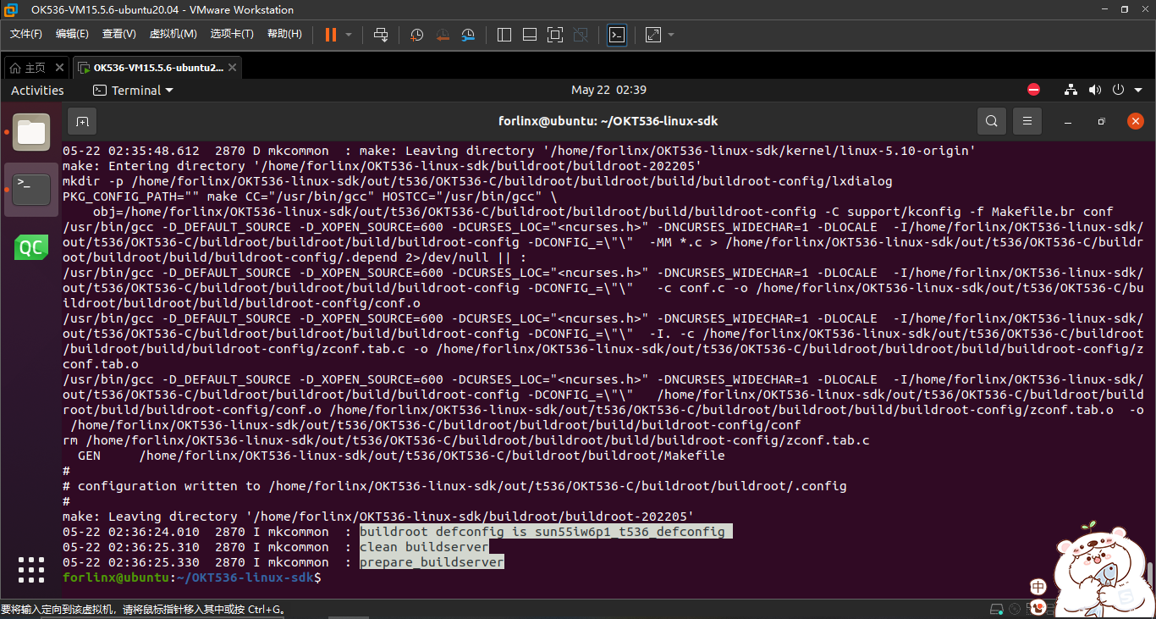Take a snapshot of this virtual machine
The height and width of the screenshot is (619, 1156).
pos(417,35)
